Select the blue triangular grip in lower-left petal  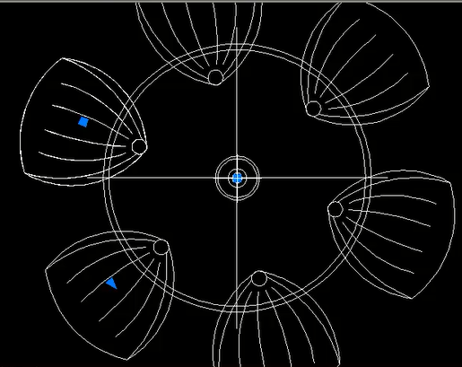112,284
